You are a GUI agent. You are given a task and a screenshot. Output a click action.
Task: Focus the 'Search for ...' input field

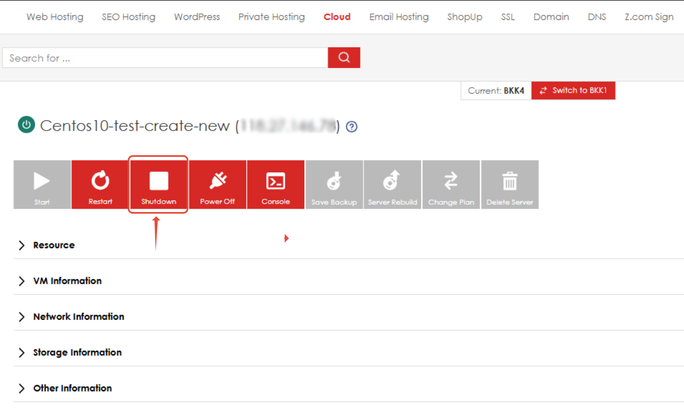[x=165, y=58]
